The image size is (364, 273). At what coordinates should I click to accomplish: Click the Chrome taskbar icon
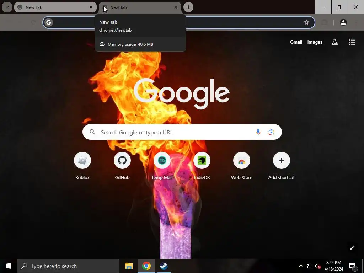pos(146,266)
